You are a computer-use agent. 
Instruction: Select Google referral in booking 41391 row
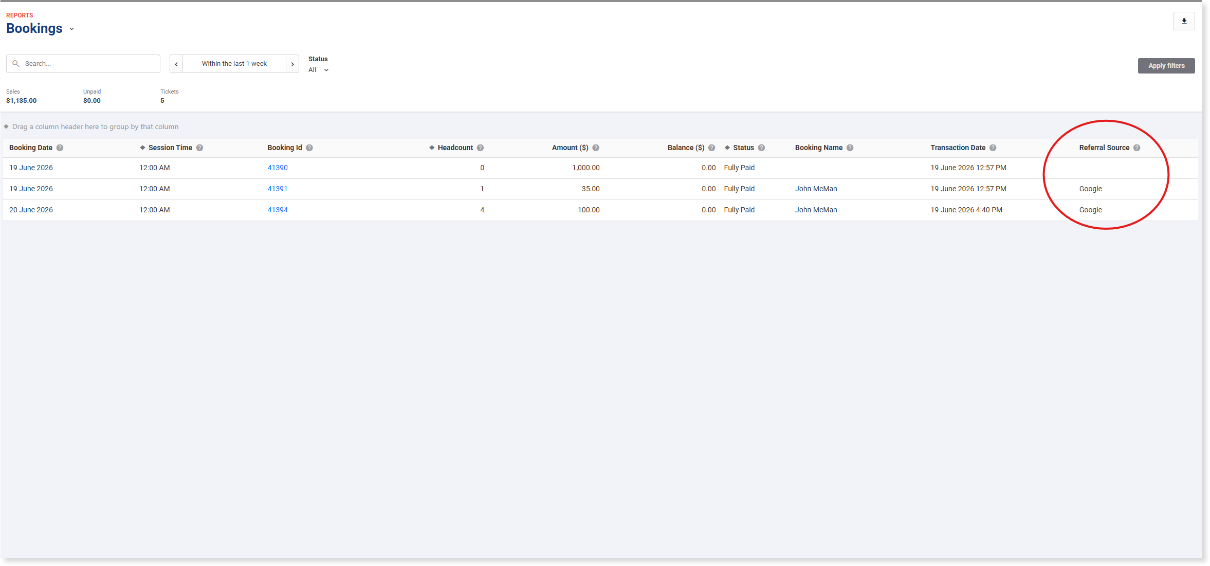coord(1090,189)
